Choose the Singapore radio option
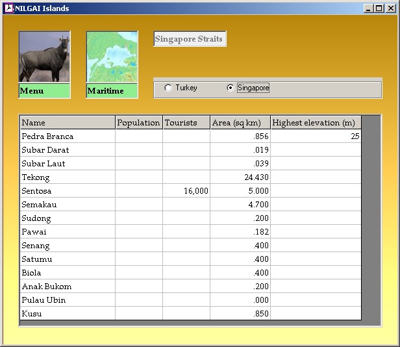 [x=231, y=88]
